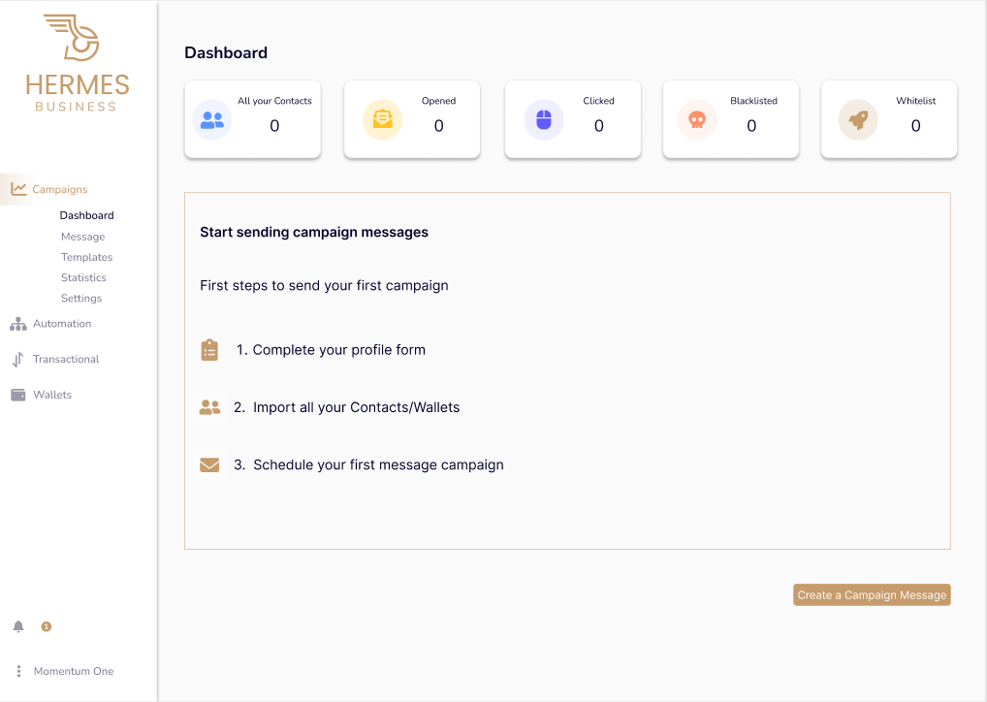This screenshot has height=702, width=987.
Task: Click the info icon next to the bell
Action: (46, 626)
